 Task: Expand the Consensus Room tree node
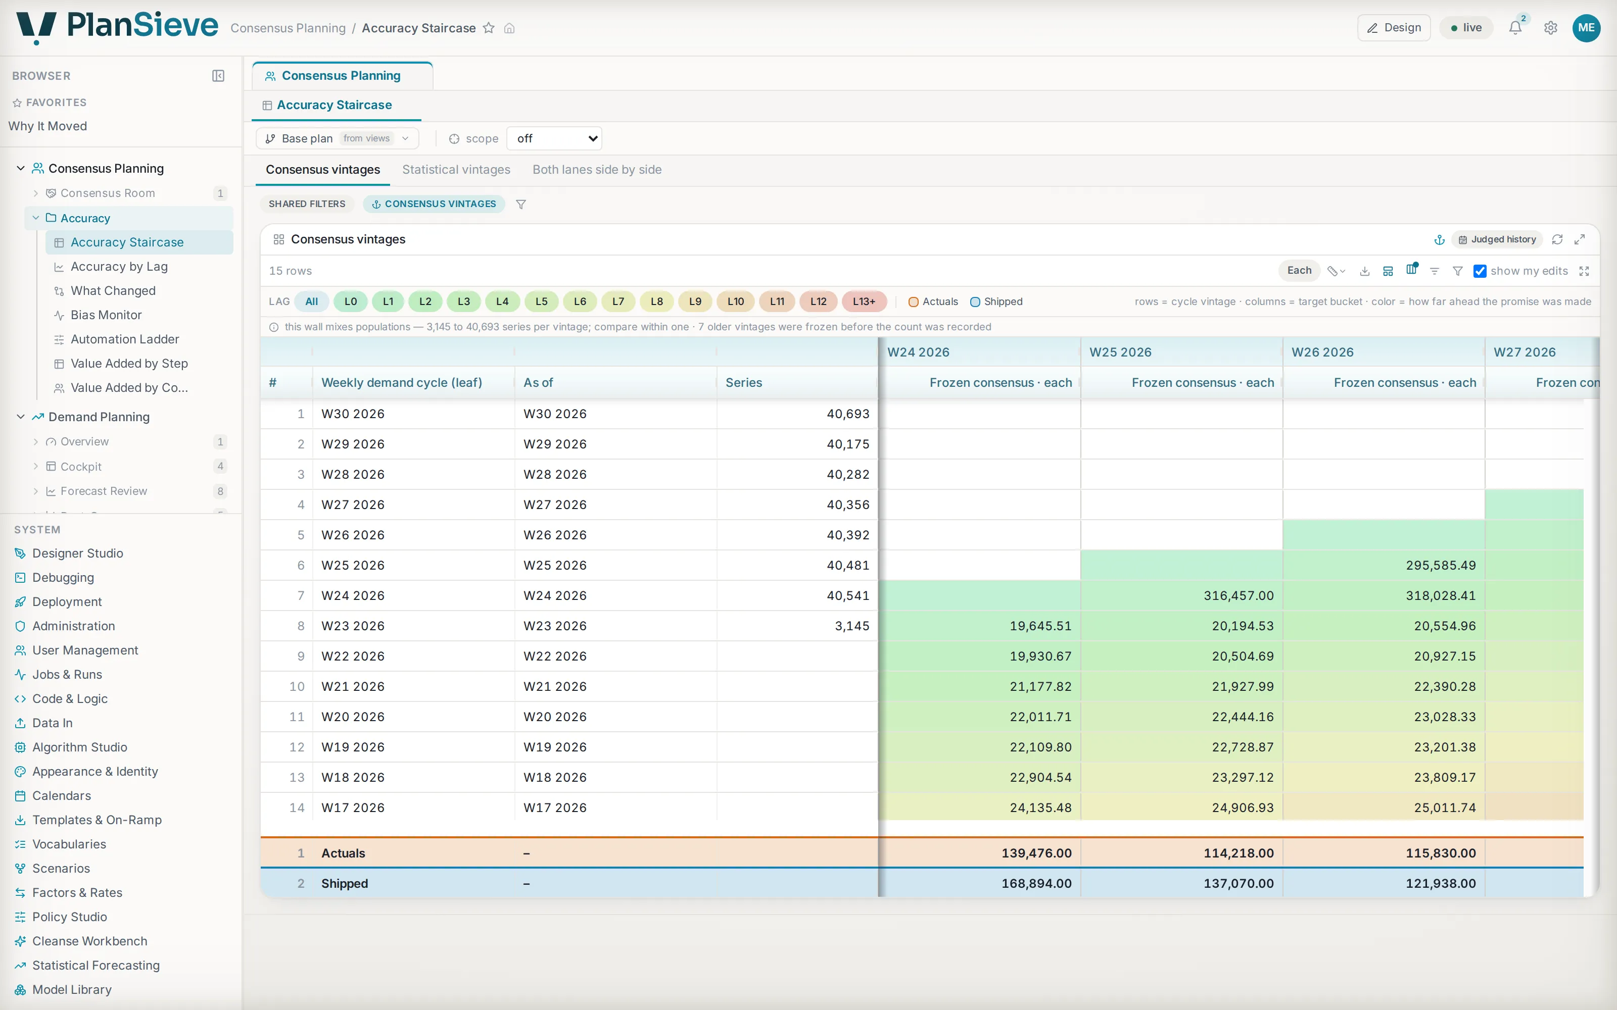click(x=35, y=193)
